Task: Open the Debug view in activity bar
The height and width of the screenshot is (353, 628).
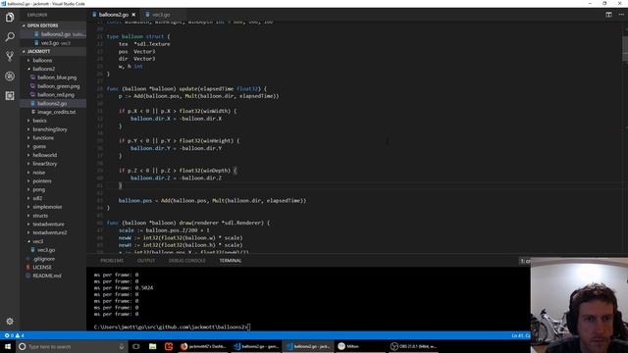Action: [10, 76]
